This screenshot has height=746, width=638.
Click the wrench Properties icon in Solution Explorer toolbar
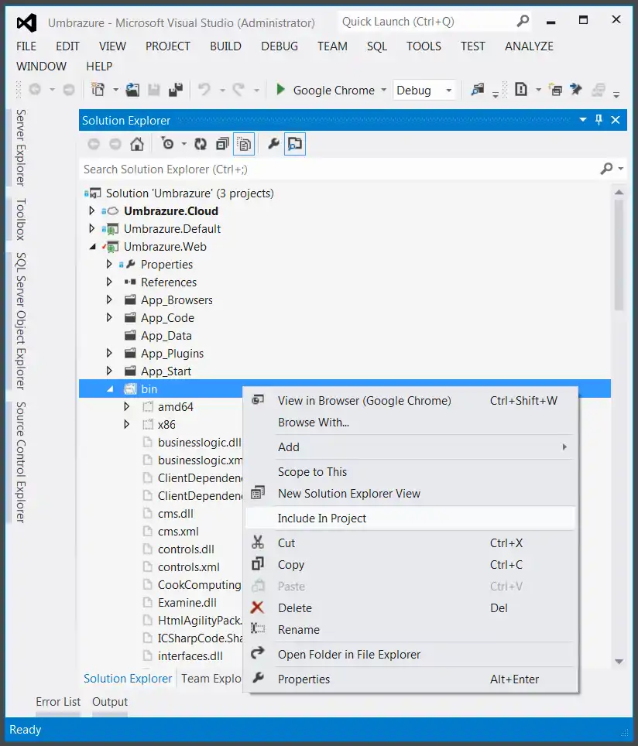[x=273, y=143]
